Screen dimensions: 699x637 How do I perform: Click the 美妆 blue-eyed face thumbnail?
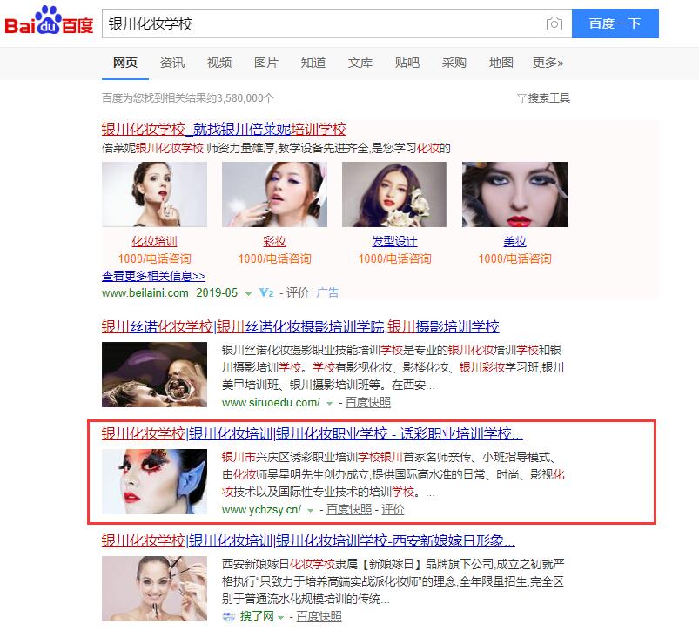coord(514,194)
